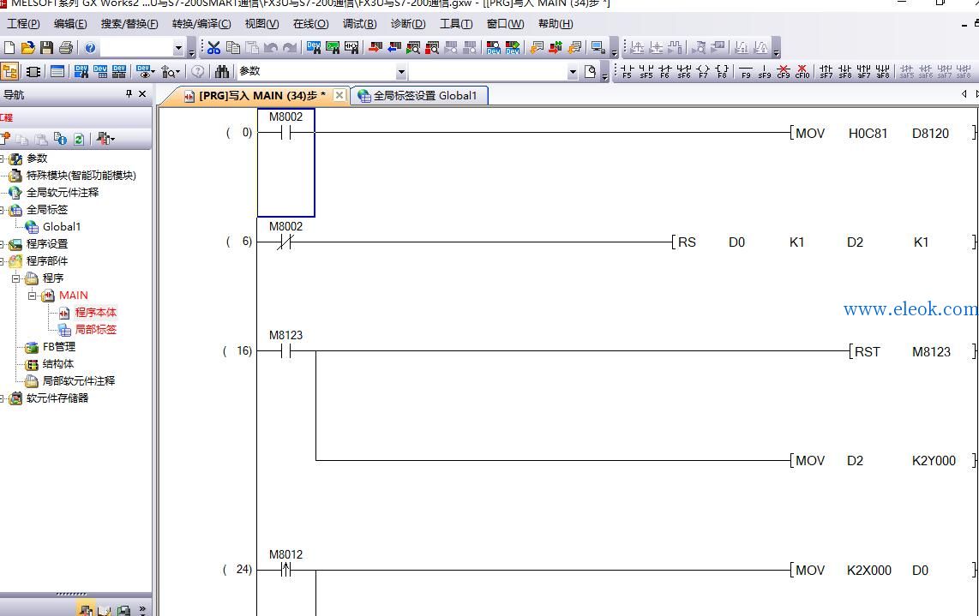Delete horizontal line with the cF9 icon
979x616 pixels.
(x=784, y=72)
